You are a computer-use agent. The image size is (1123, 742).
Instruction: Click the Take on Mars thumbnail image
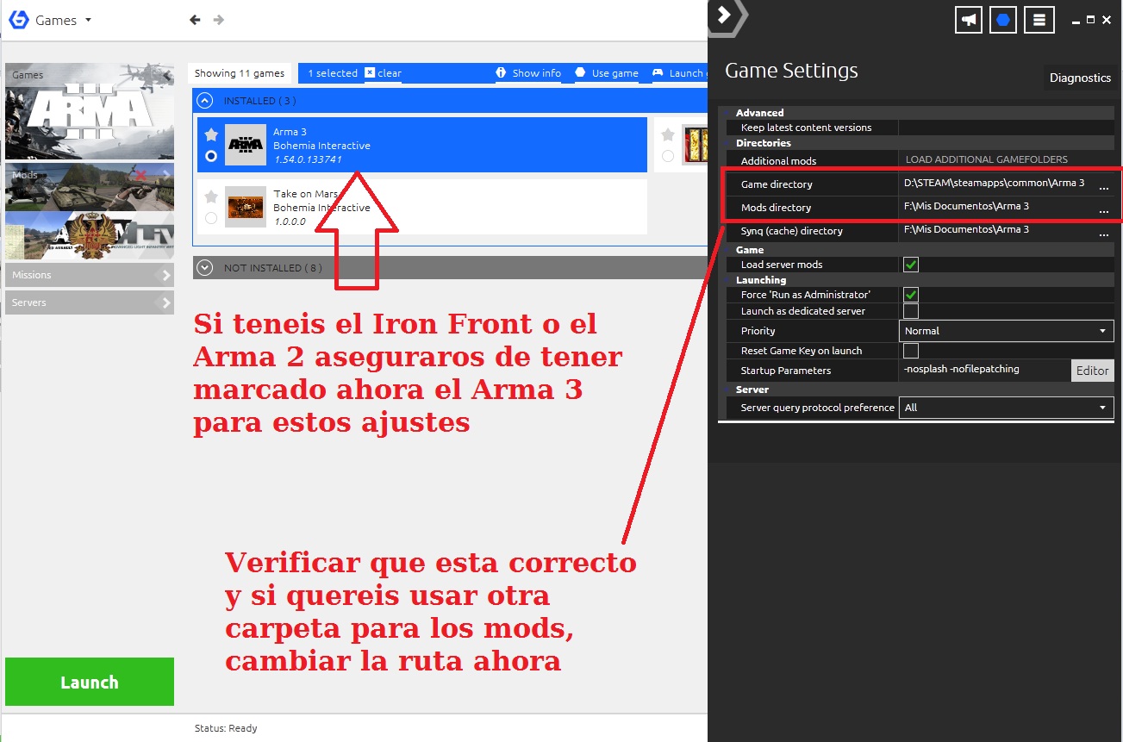(246, 207)
